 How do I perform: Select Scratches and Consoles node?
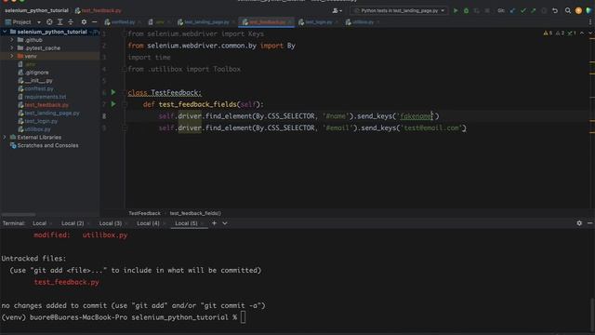coord(47,145)
